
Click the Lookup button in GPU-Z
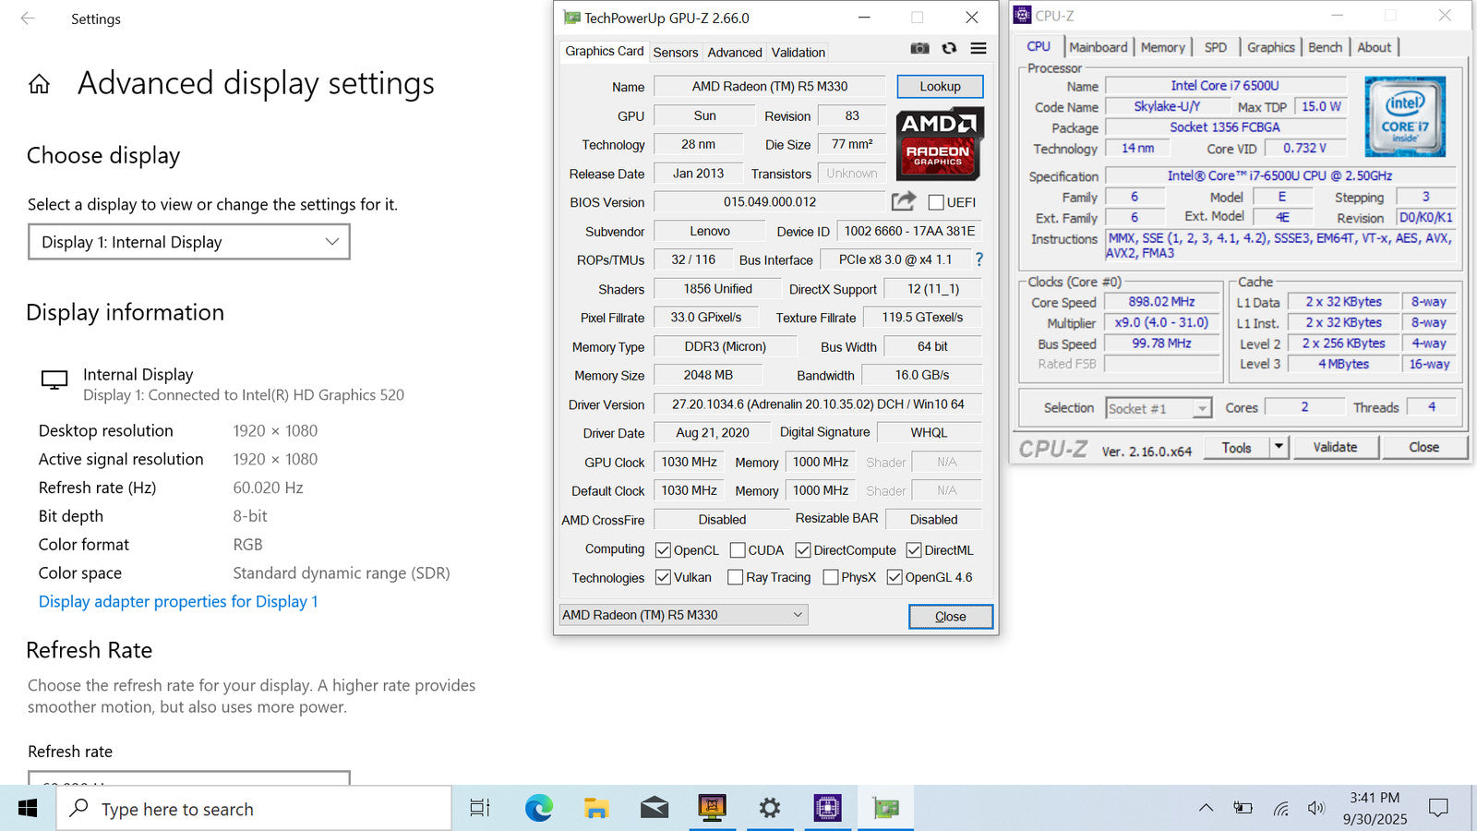940,86
